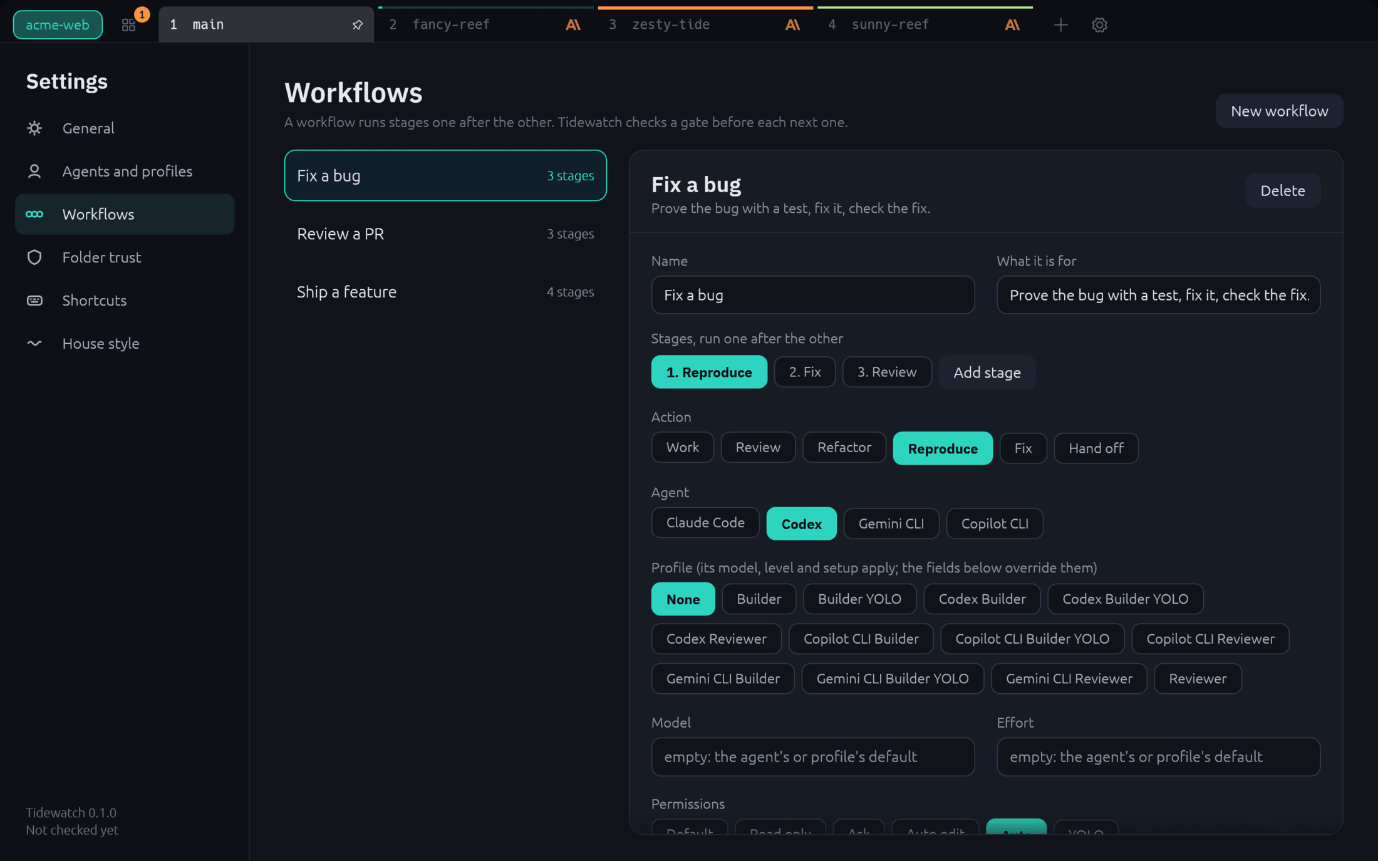Image resolution: width=1378 pixels, height=861 pixels.
Task: Set action to Fix
Action: pyautogui.click(x=1023, y=448)
